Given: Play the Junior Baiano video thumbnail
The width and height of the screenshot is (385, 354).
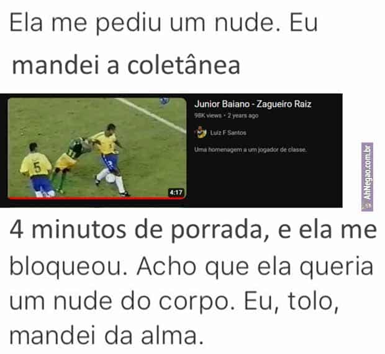Looking at the screenshot, I should point(97,148).
